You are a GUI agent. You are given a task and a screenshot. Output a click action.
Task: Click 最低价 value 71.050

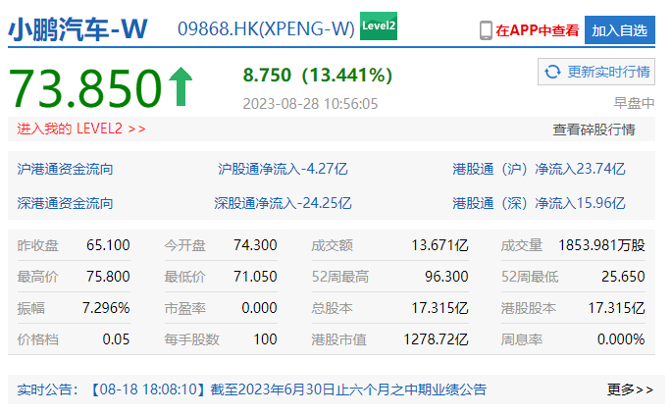[255, 277]
